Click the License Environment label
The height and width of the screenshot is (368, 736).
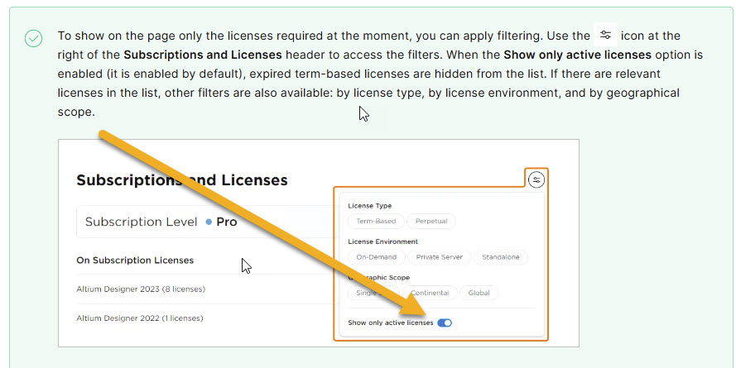click(382, 241)
